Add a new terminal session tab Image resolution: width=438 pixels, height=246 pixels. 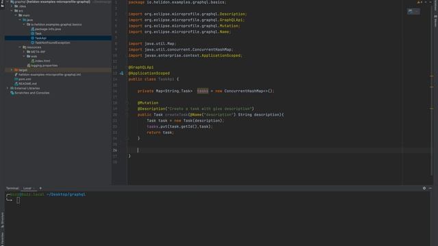point(40,189)
